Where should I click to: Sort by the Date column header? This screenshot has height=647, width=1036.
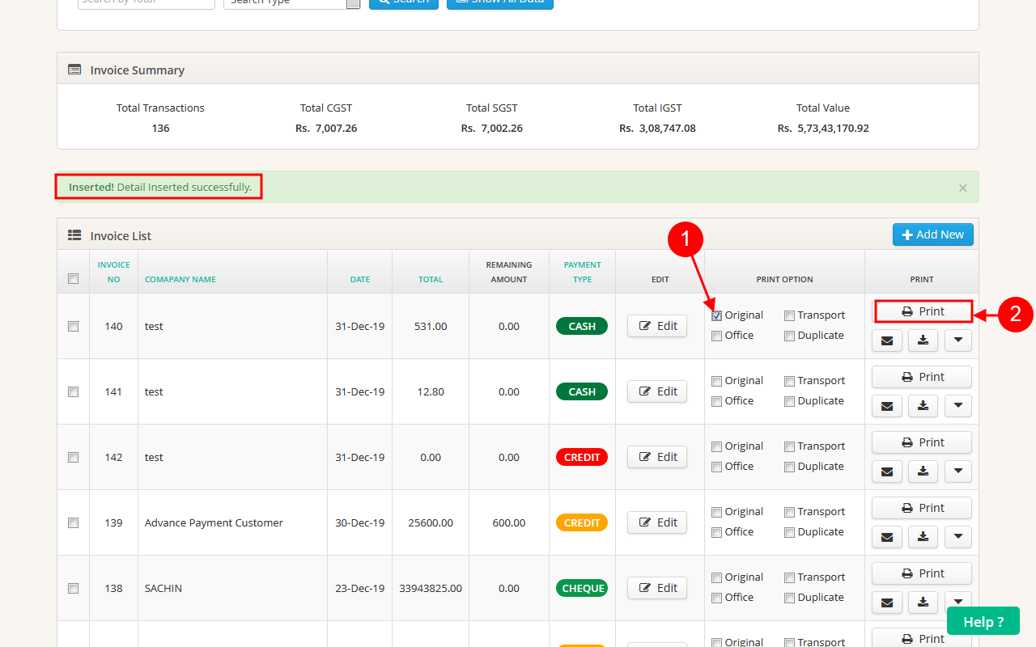pyautogui.click(x=360, y=279)
